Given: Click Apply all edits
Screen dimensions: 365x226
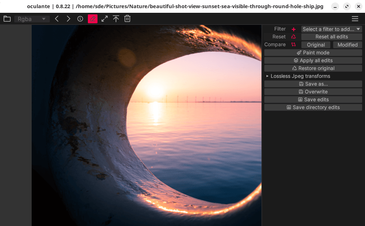Looking at the screenshot, I should (313, 60).
